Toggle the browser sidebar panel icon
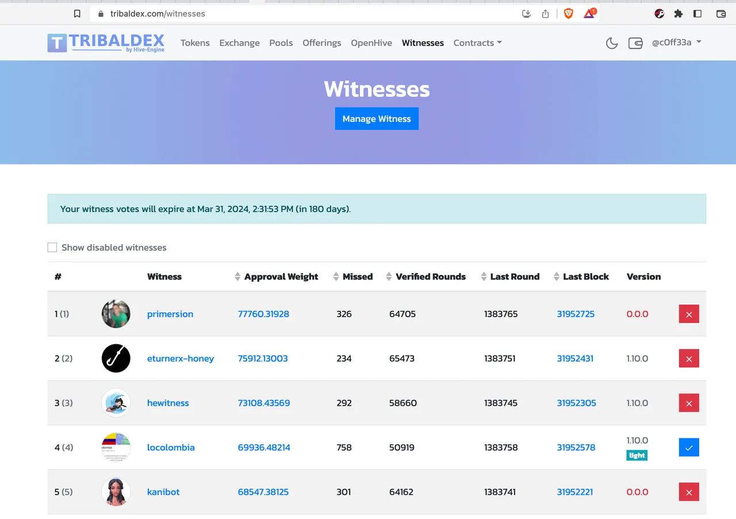Screen dimensions: 736x519 click(x=697, y=14)
